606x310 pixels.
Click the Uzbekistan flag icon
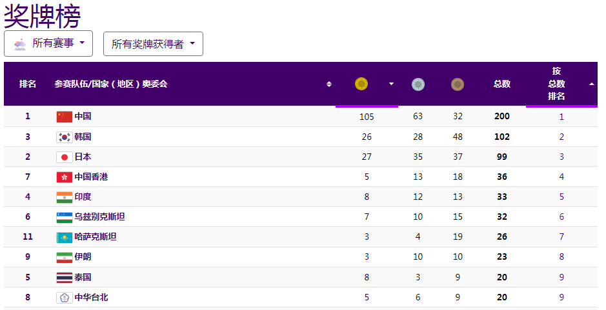[64, 217]
